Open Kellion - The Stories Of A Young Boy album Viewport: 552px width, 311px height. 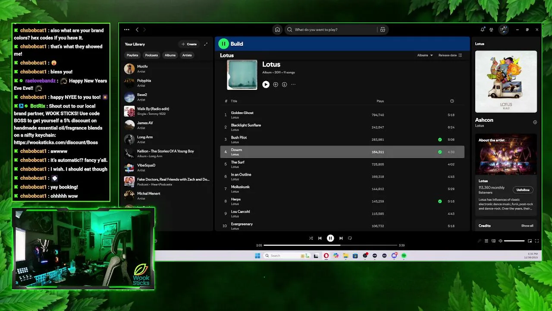(x=166, y=153)
